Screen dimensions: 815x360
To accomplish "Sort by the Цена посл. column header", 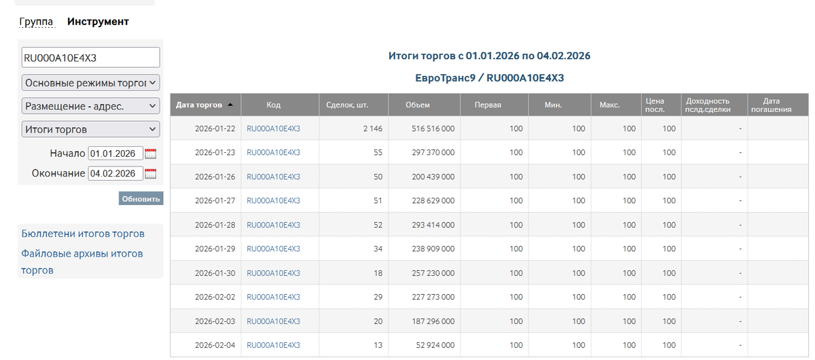I will [x=655, y=105].
